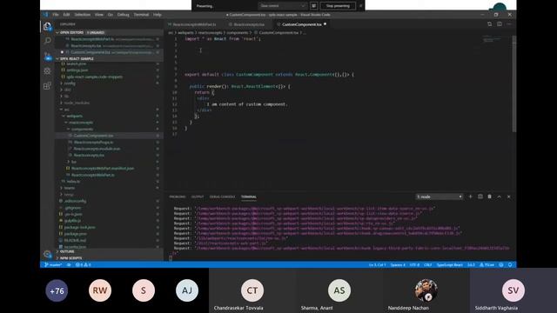The height and width of the screenshot is (313, 557).
Task: Kill terminal using the trash icon
Action: click(x=489, y=196)
